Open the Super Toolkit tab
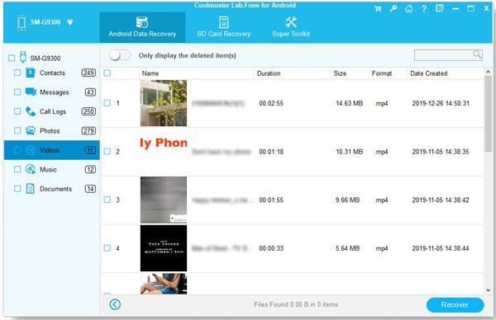Viewport: 496px width, 320px height. tap(291, 27)
